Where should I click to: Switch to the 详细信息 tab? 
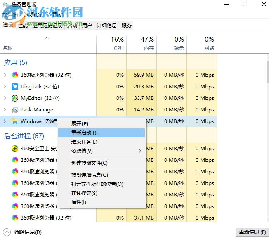point(107,26)
